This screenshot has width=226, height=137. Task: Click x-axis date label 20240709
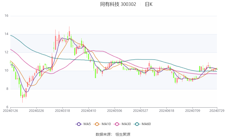pyautogui.click(x=192, y=111)
